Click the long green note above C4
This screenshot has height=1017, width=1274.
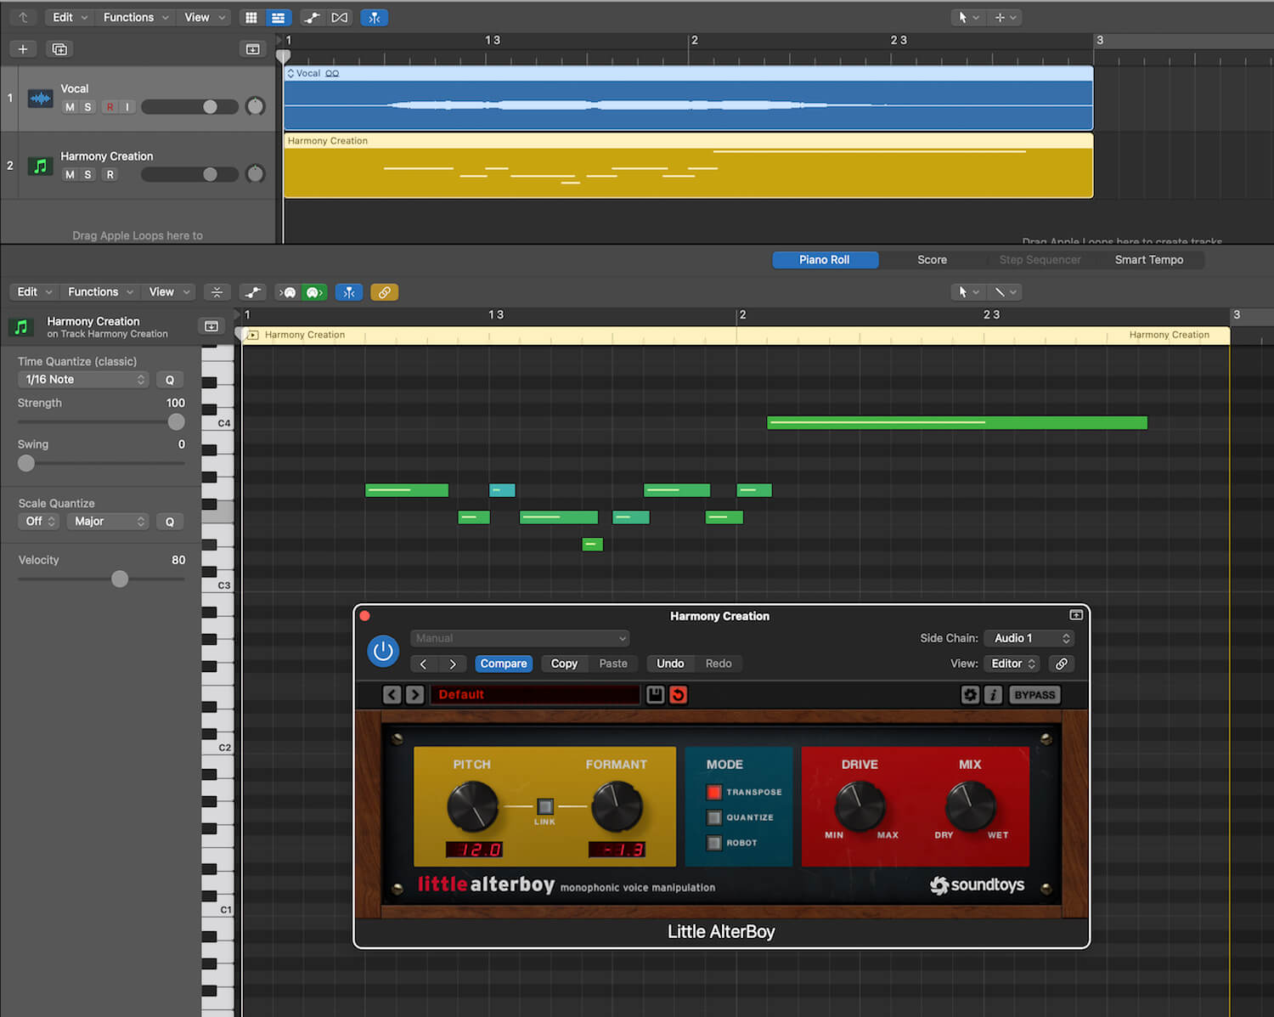coord(957,422)
